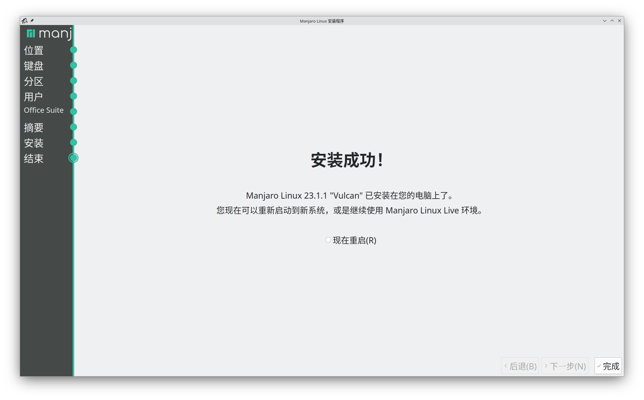The image size is (644, 400).
Task: Click the step dot beside 键盘
Action: coord(74,65)
